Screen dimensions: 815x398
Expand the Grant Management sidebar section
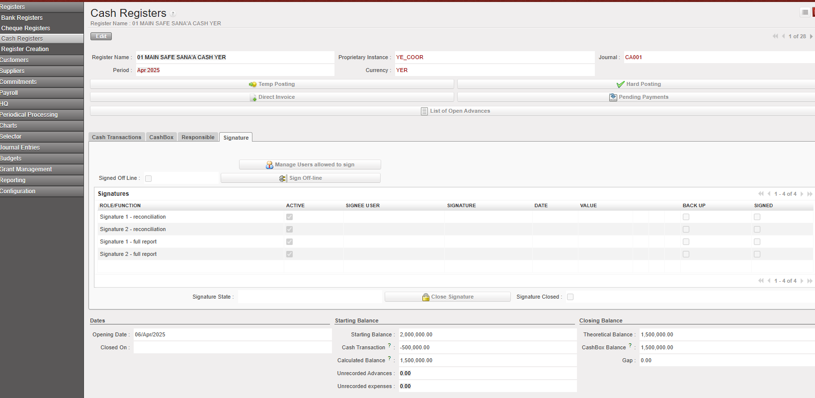pyautogui.click(x=26, y=169)
